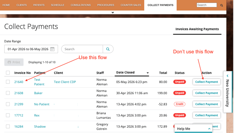234x133 pixels.
Task: Click the Credit badge for invoice 21299
Action: pos(180,104)
